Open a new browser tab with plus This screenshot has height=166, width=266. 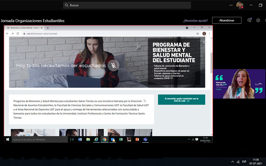click(48, 28)
